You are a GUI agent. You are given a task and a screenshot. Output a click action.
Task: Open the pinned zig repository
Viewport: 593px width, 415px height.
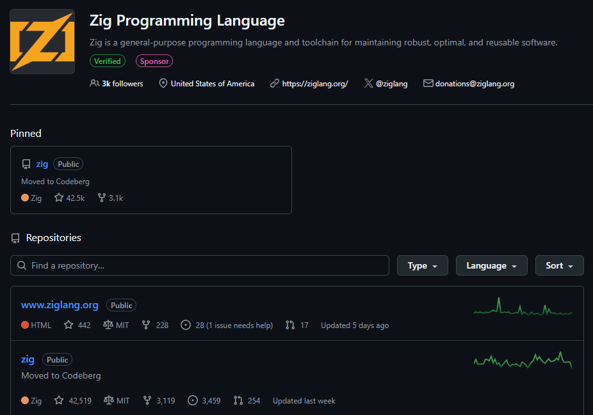point(42,164)
